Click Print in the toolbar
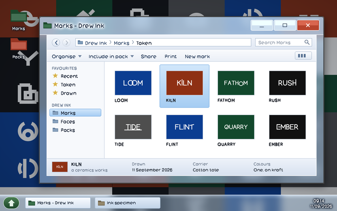This screenshot has height=211, width=337. 171,56
